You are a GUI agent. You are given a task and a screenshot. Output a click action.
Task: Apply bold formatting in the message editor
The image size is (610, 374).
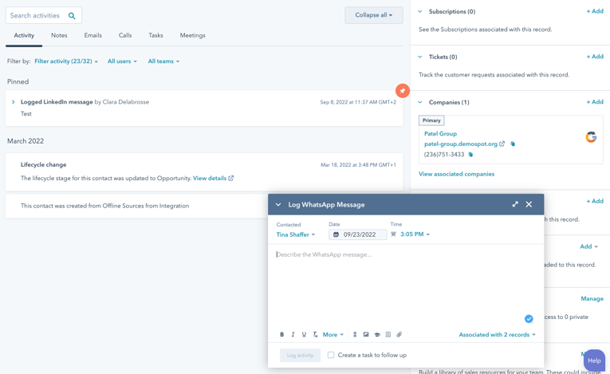click(281, 334)
